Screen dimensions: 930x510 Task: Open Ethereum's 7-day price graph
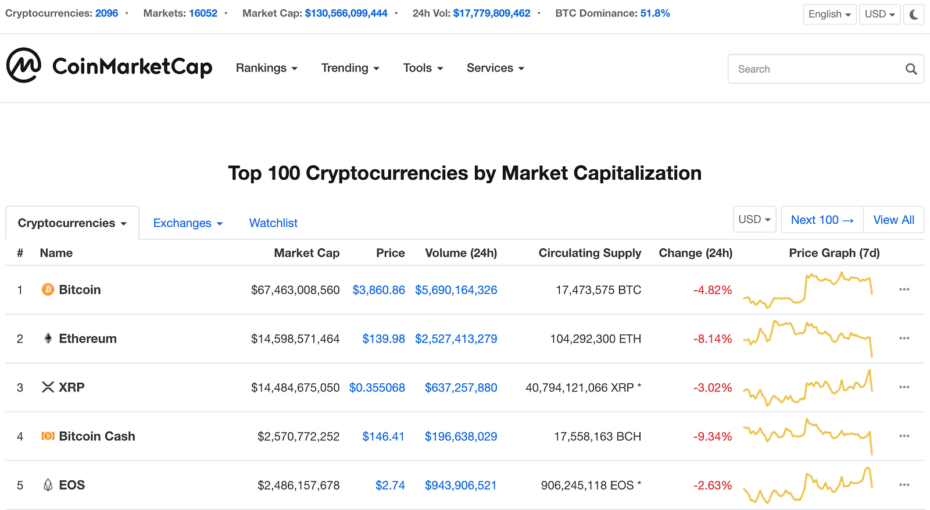pyautogui.click(x=808, y=338)
